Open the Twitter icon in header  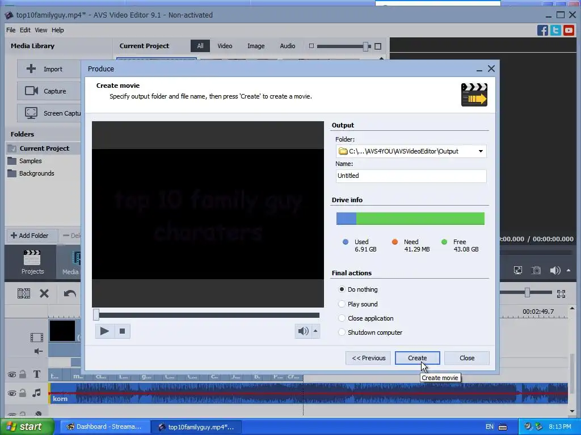pyautogui.click(x=555, y=30)
